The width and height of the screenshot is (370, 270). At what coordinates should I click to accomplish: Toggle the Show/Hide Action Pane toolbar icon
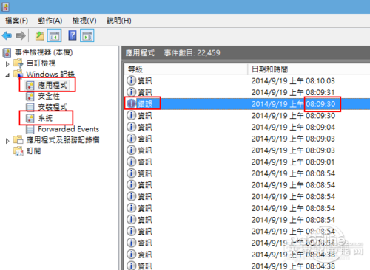click(87, 36)
